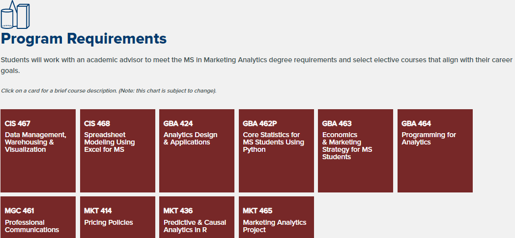Open the MKT 414 Pricing Policies card
Viewport: 515px width, 238px height.
tap(117, 217)
